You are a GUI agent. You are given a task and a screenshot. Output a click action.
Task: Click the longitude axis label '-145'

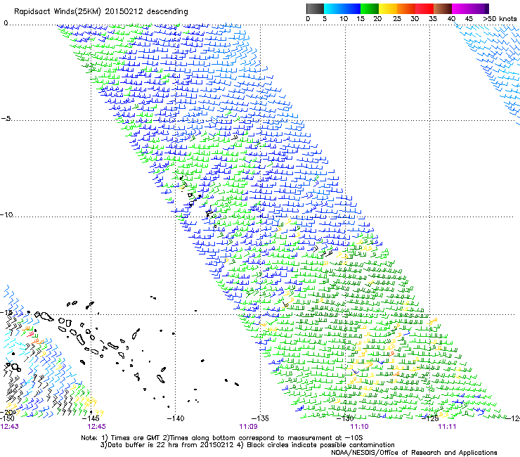tap(90, 418)
